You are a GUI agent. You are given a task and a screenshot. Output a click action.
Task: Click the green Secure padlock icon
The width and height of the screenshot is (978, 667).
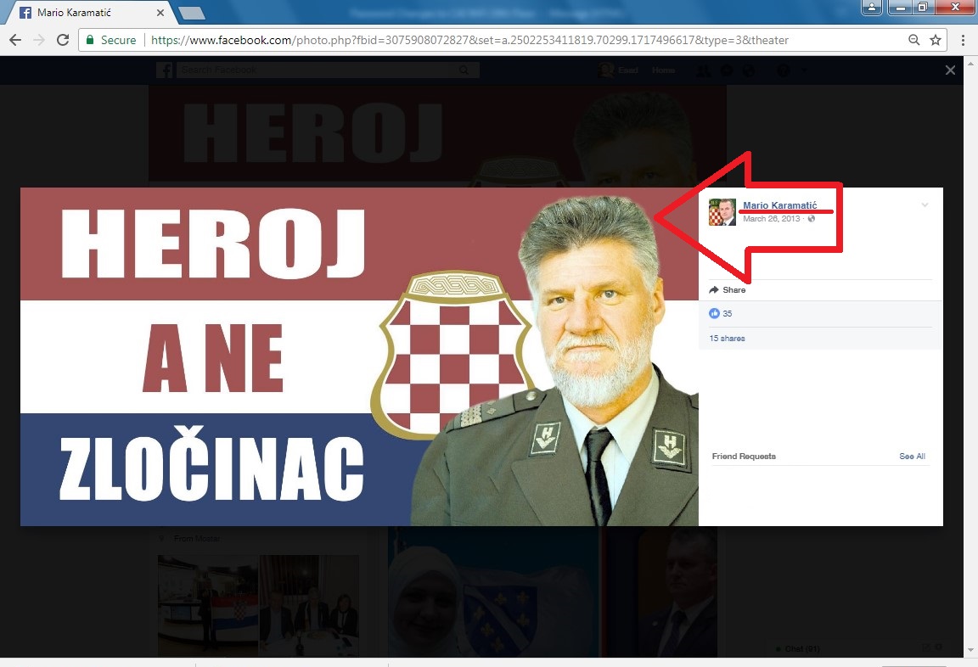point(90,40)
